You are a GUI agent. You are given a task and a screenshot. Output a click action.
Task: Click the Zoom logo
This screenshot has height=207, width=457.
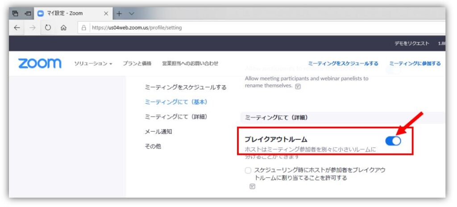(40, 63)
